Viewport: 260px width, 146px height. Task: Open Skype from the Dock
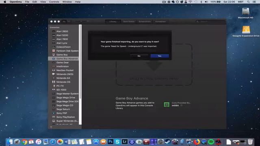[x=117, y=142]
